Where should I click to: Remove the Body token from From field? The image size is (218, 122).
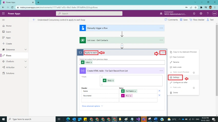(x=113, y=81)
